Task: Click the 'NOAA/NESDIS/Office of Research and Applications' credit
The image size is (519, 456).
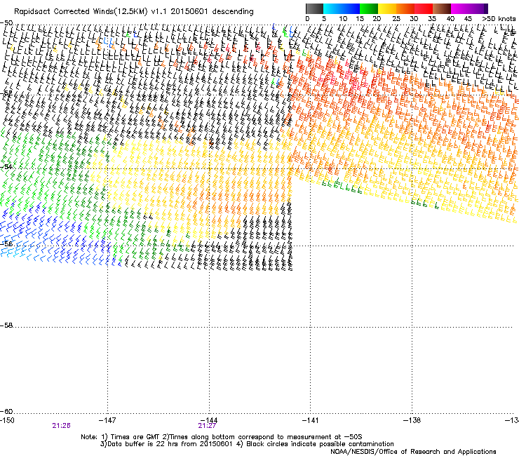Action: (413, 451)
